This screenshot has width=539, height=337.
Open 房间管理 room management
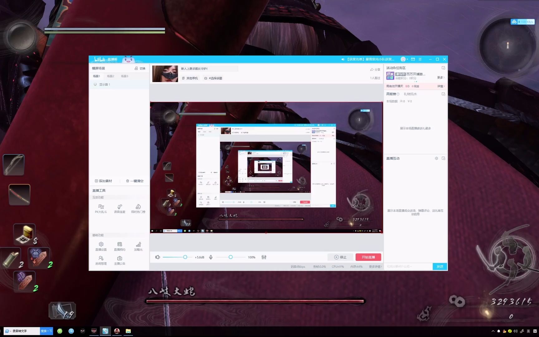[x=101, y=260]
